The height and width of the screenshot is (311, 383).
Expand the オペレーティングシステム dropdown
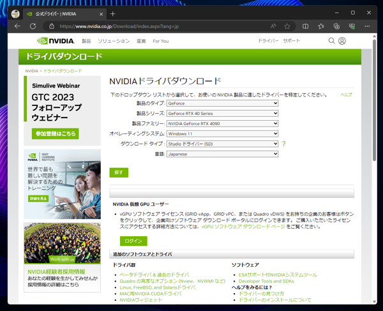point(222,133)
